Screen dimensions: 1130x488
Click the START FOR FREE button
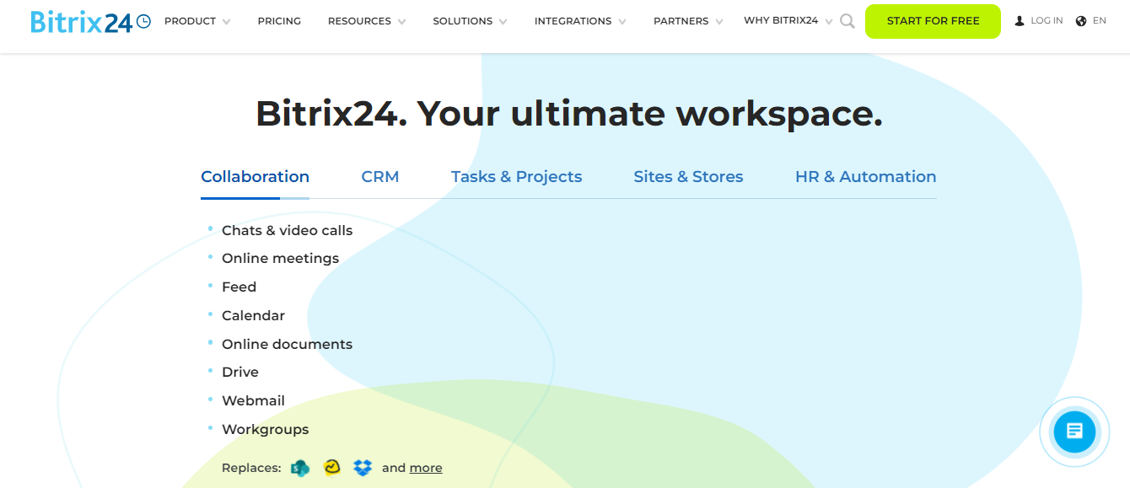pos(933,21)
